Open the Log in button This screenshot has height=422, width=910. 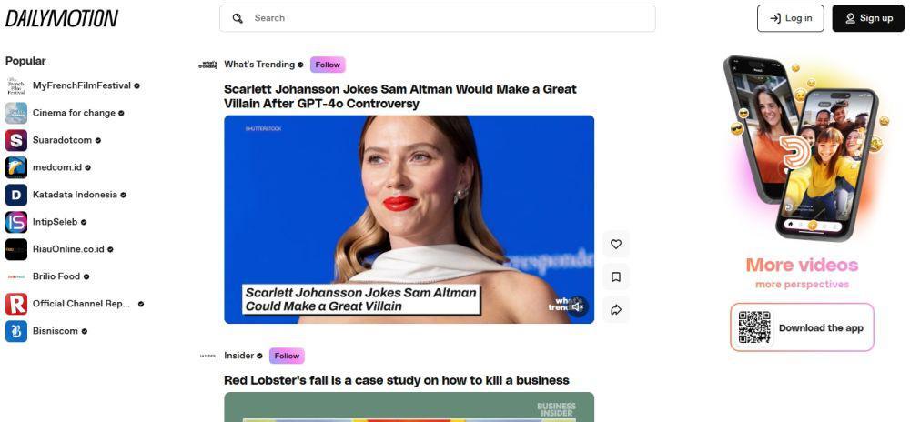click(x=790, y=18)
